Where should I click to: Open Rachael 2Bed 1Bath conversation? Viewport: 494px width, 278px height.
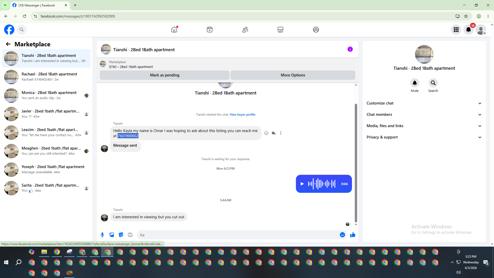[46, 77]
